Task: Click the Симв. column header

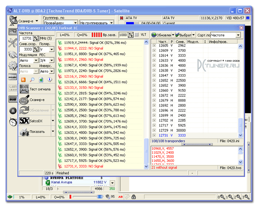Action: [x=180, y=42]
